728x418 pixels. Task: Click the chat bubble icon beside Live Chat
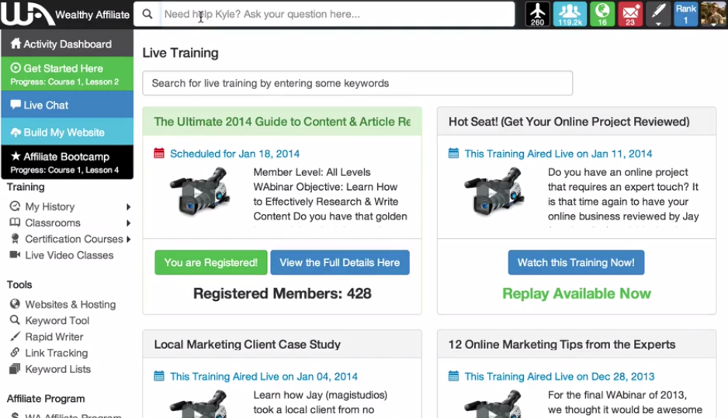click(16, 105)
